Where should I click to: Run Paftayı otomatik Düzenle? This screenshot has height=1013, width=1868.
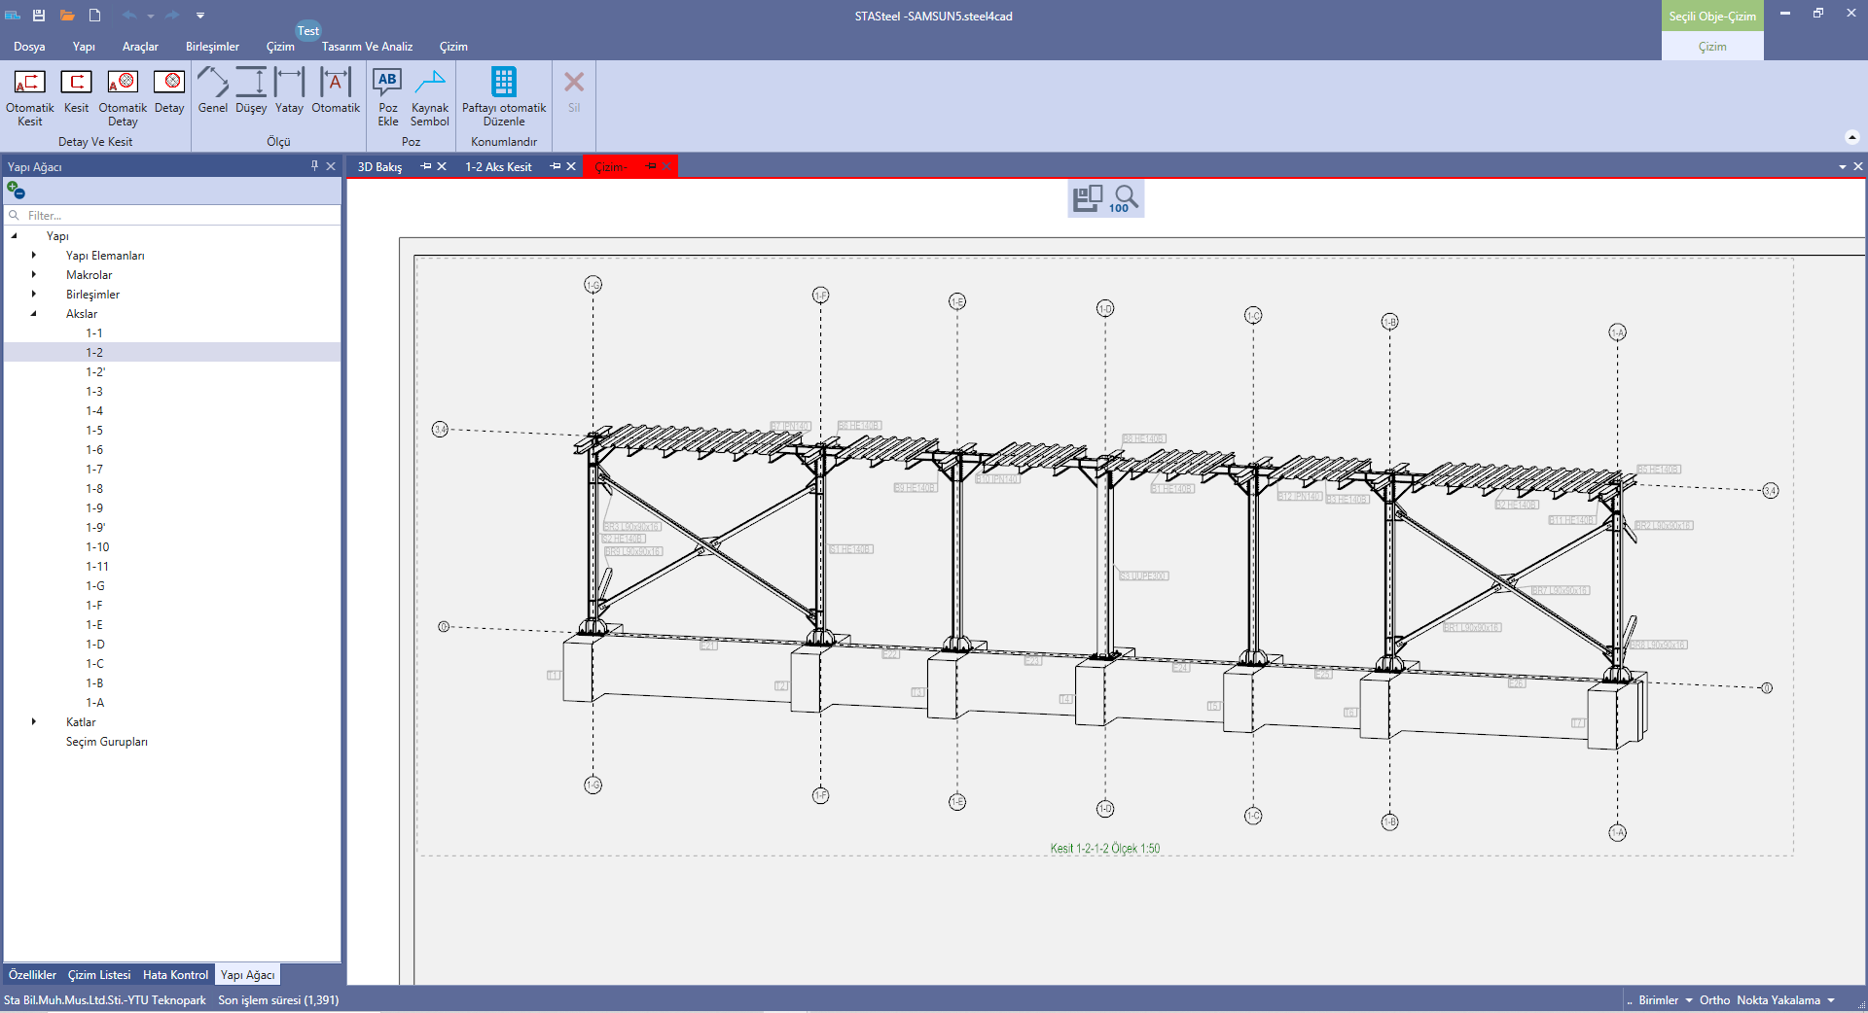click(503, 83)
